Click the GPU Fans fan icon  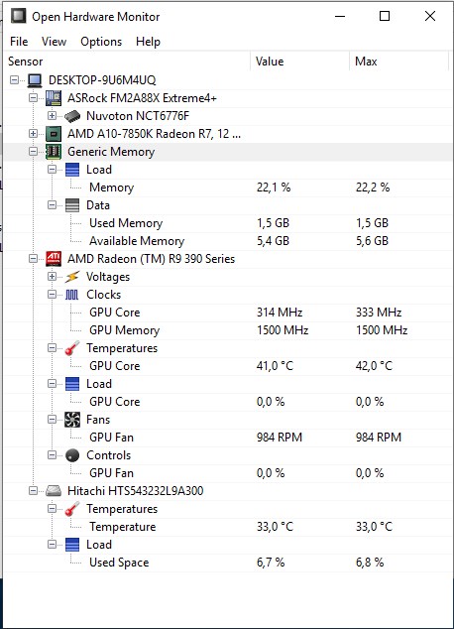(x=72, y=420)
